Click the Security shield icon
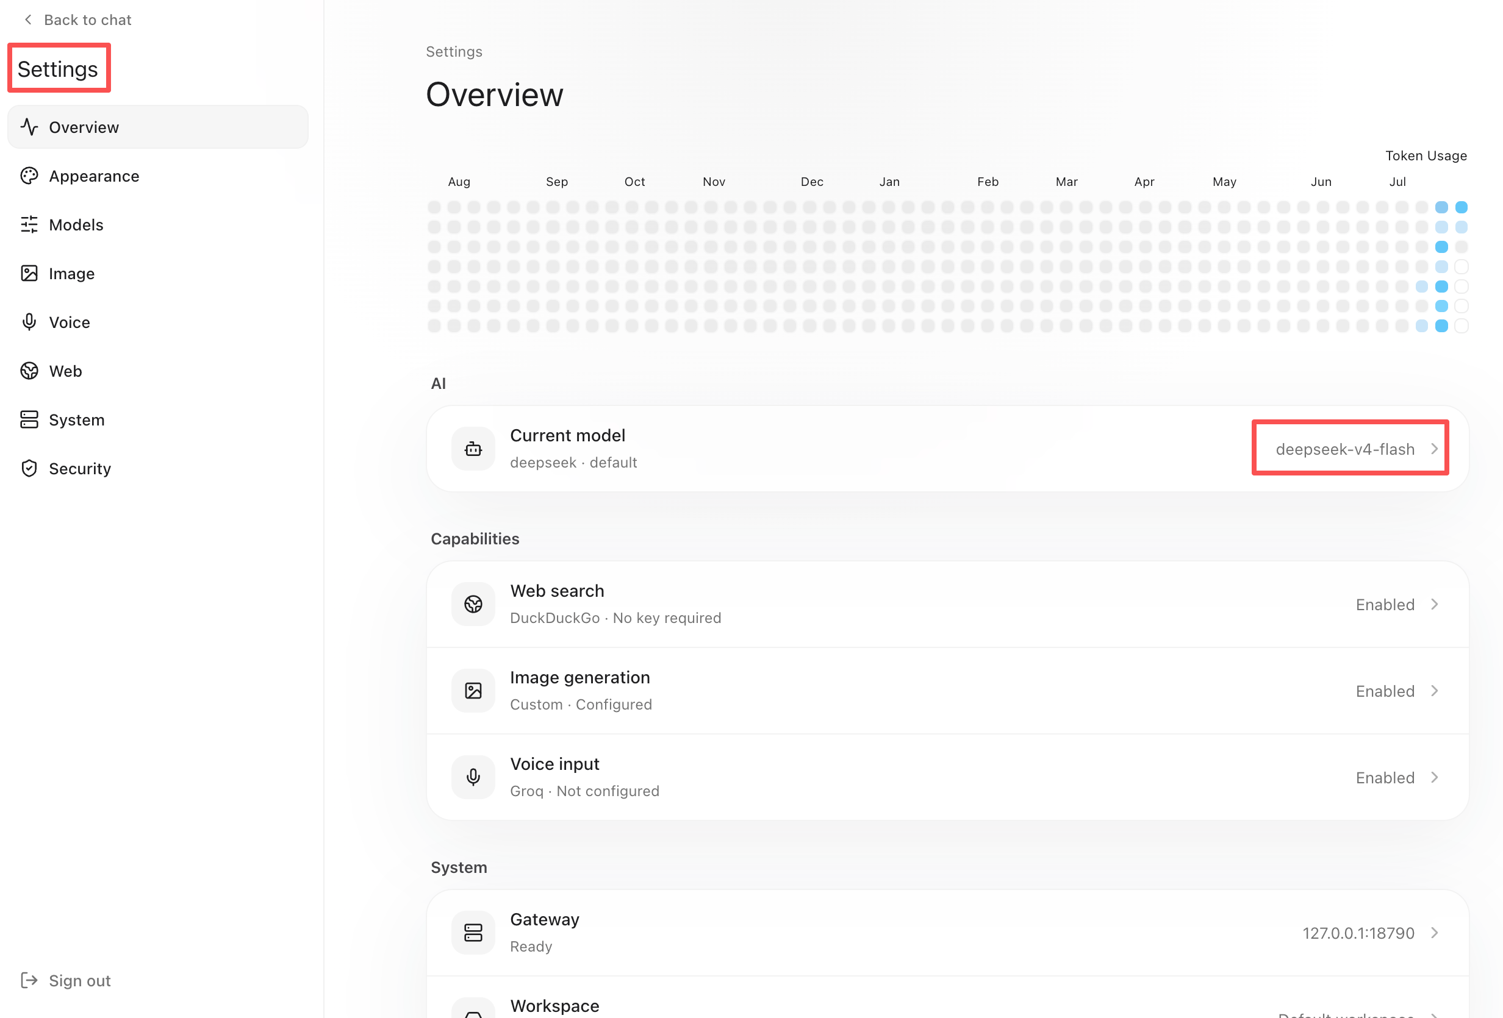Screen dimensions: 1503x1018 point(29,468)
